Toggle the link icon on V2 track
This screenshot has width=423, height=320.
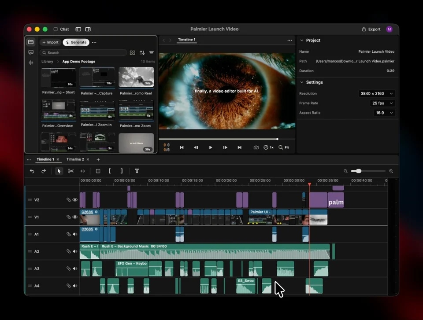coord(69,200)
